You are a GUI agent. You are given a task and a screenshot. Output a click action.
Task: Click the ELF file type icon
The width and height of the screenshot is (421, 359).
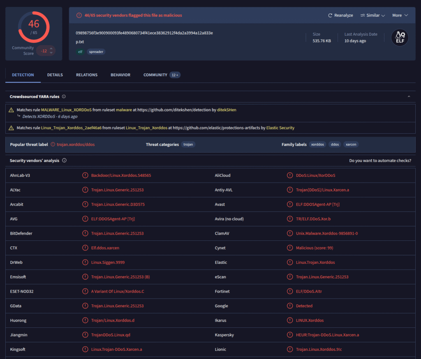pos(399,38)
